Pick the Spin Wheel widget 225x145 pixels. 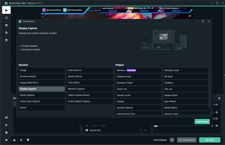click(186, 102)
